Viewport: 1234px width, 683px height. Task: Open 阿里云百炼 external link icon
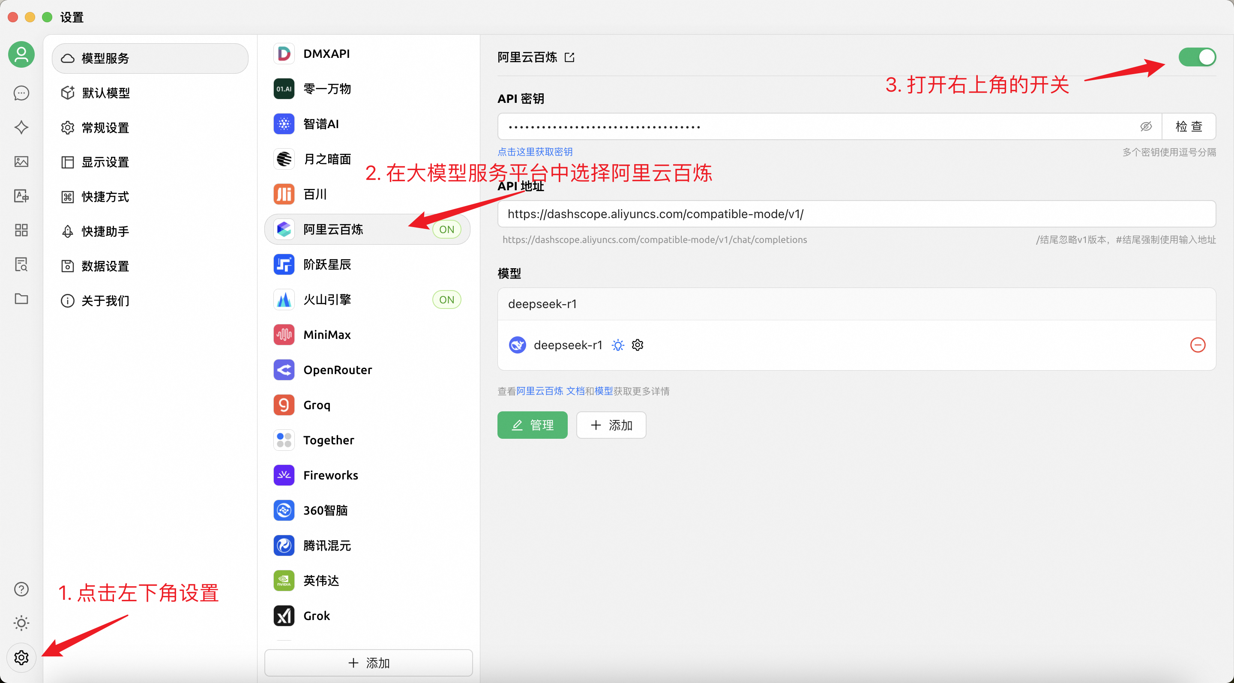click(569, 57)
